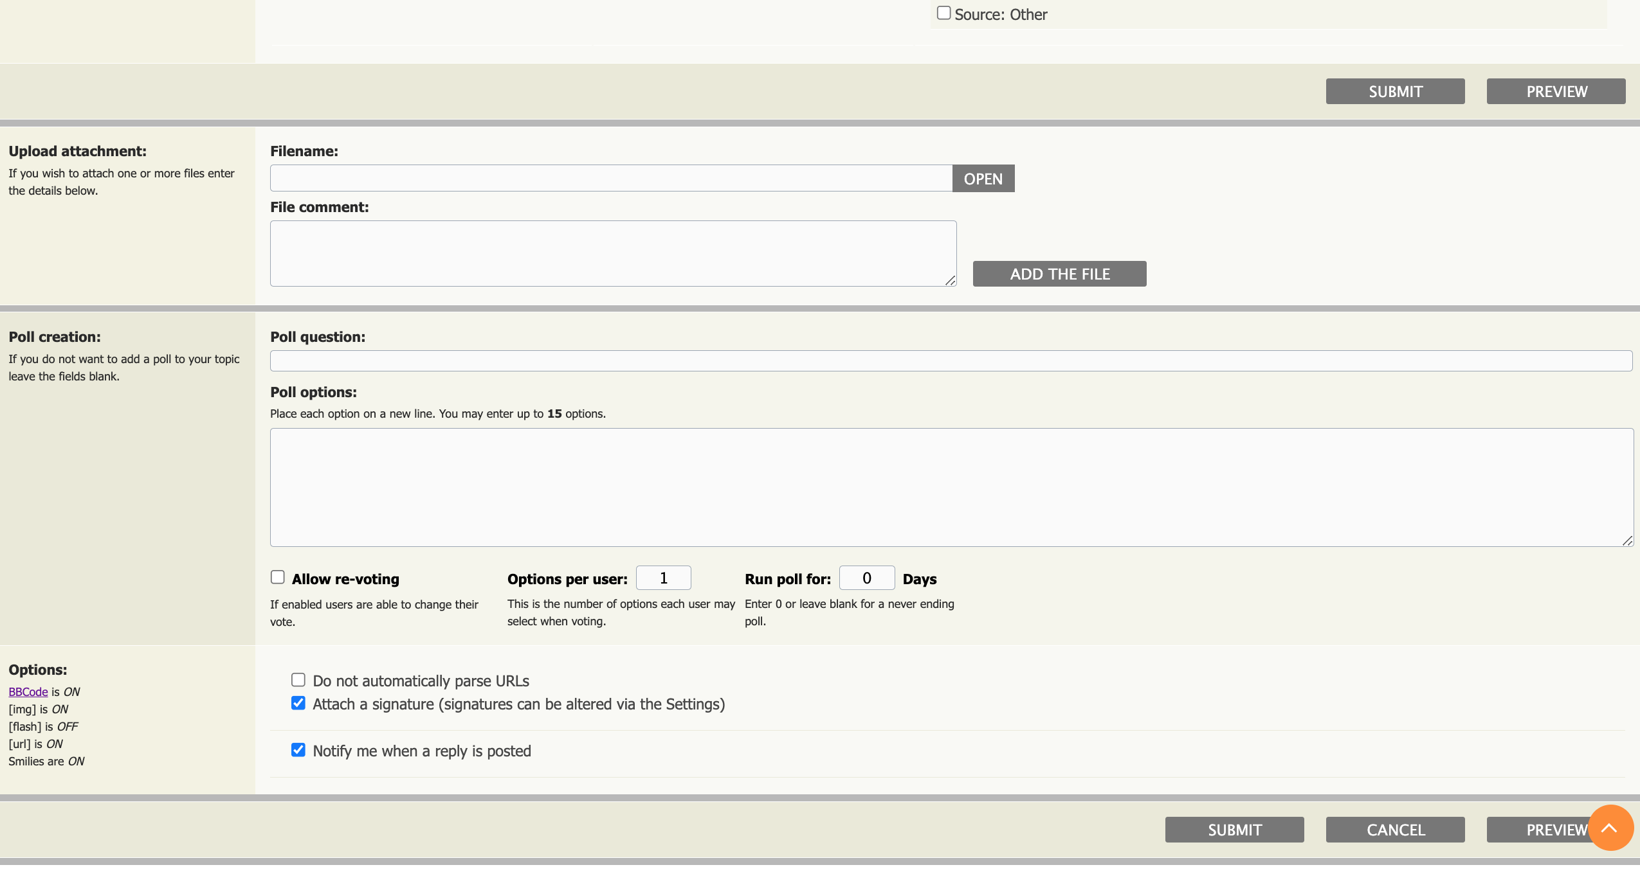Enable the Source: Other checkbox
Image resolution: width=1640 pixels, height=874 pixels.
point(943,12)
